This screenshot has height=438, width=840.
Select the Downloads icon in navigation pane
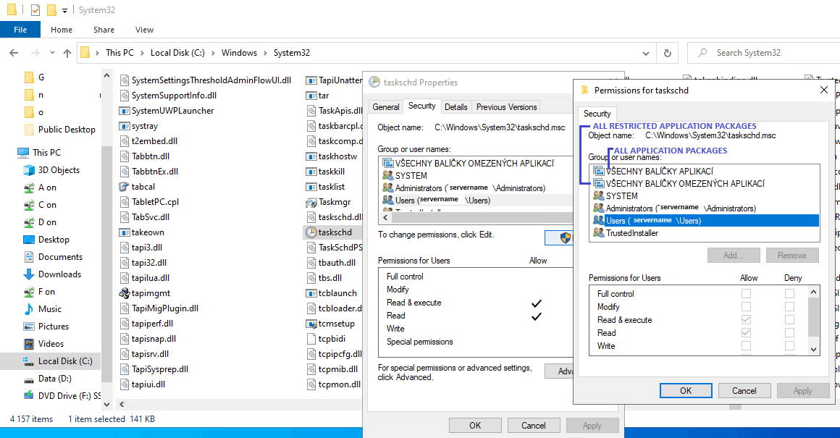pos(29,274)
